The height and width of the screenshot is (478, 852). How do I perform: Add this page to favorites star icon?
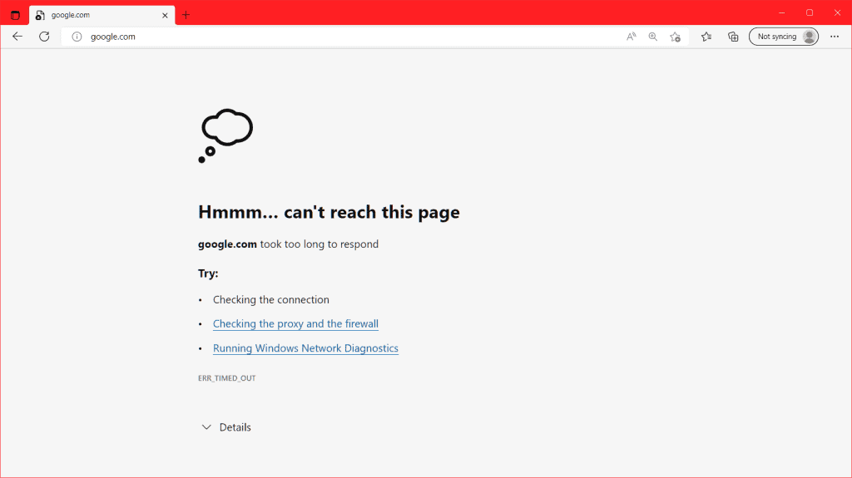click(676, 37)
